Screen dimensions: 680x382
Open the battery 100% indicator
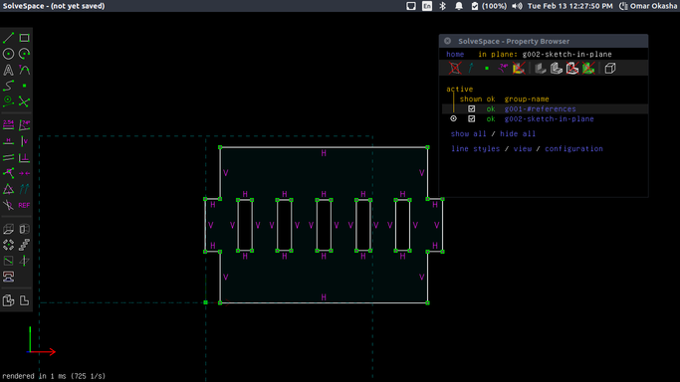(489, 6)
